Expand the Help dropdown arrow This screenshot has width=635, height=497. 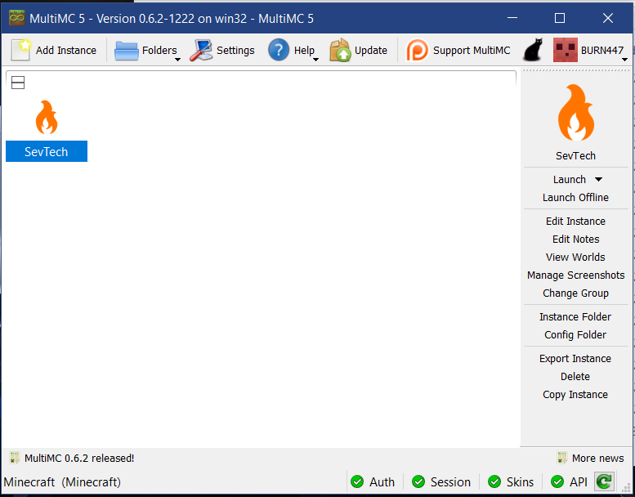[x=316, y=60]
